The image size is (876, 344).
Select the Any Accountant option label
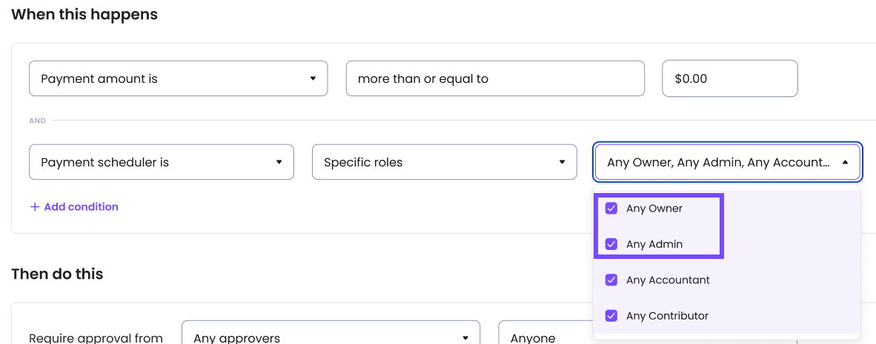coord(668,280)
